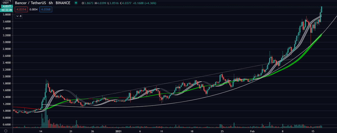Click the spread value 0.0054

[x=33, y=10]
